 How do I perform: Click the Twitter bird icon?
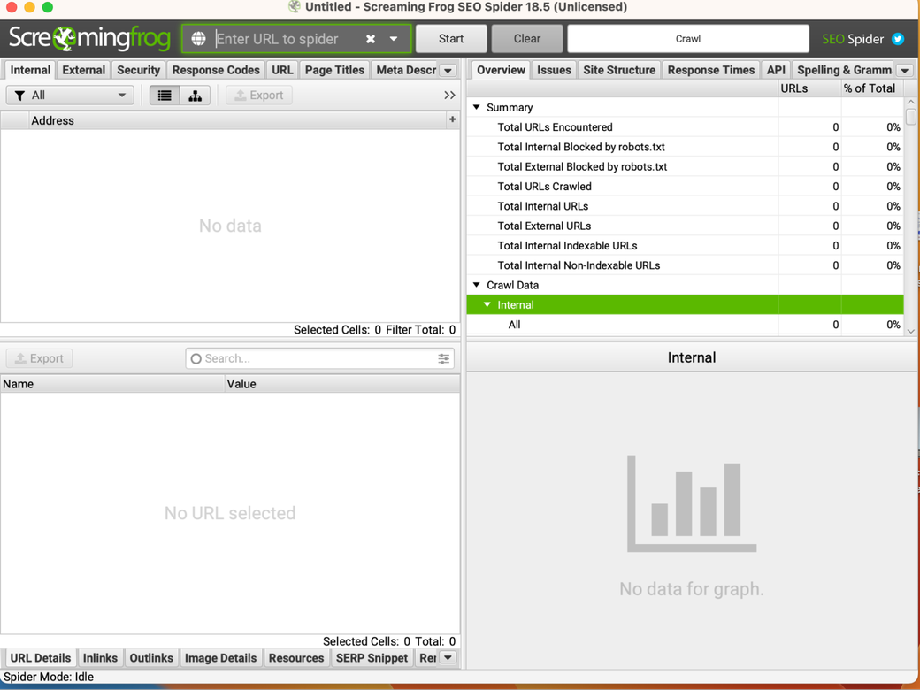pos(898,39)
